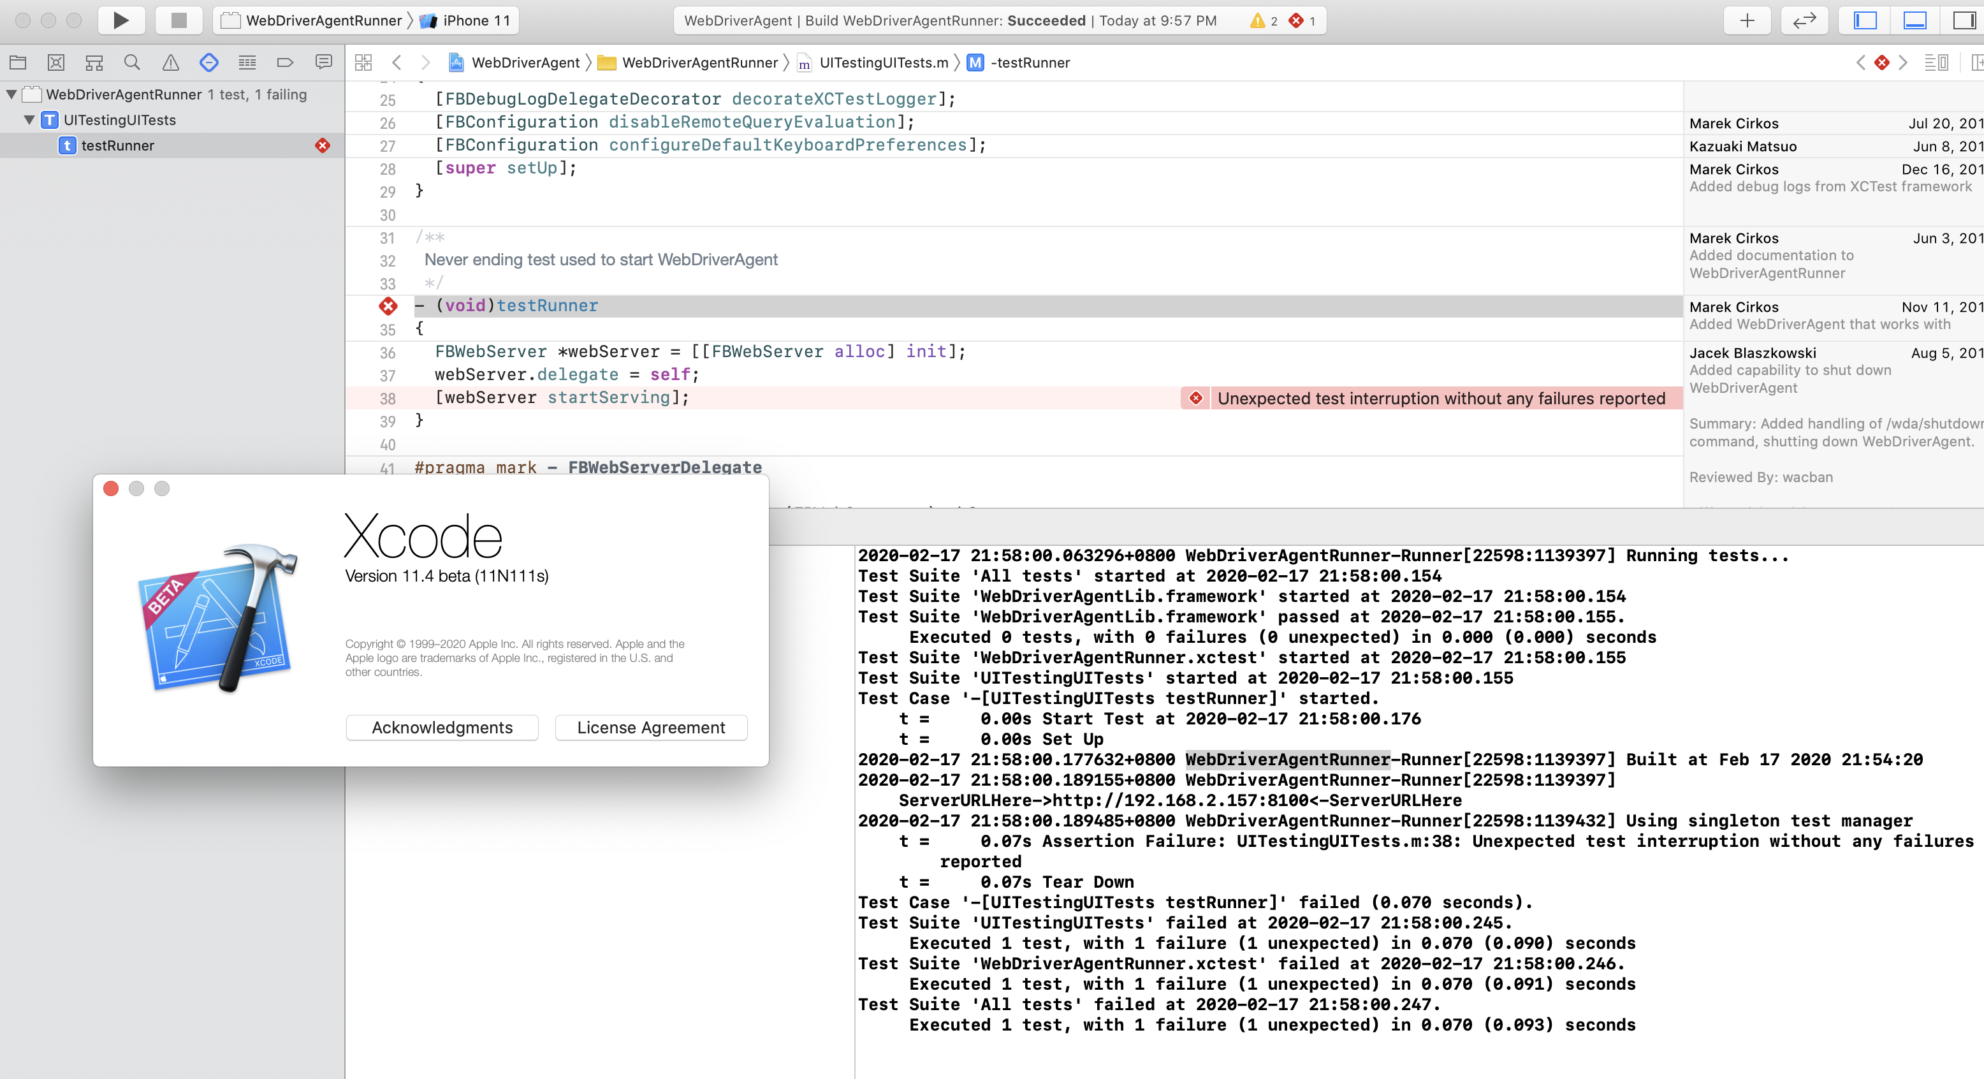Show the Issue navigator triangle icon

170,62
